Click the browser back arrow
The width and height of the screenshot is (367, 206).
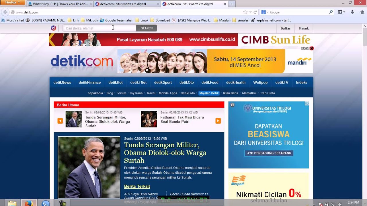coord(5,12)
